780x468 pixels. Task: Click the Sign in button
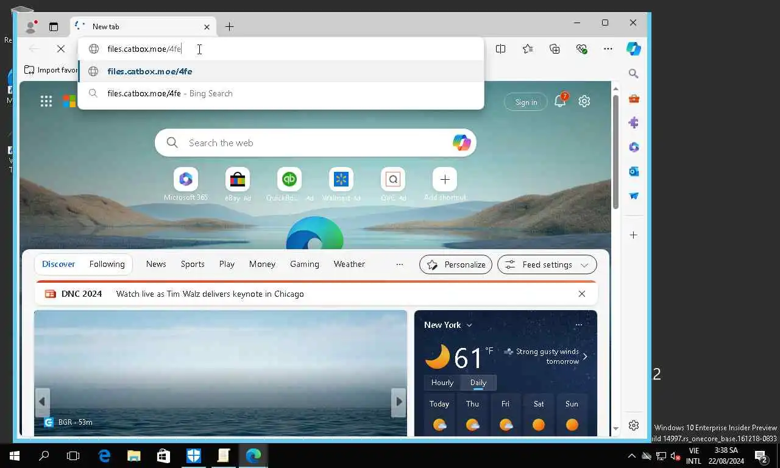coord(526,102)
